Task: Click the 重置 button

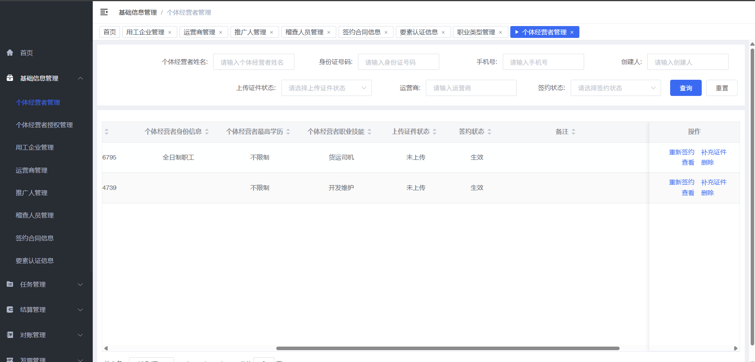Action: [x=722, y=88]
